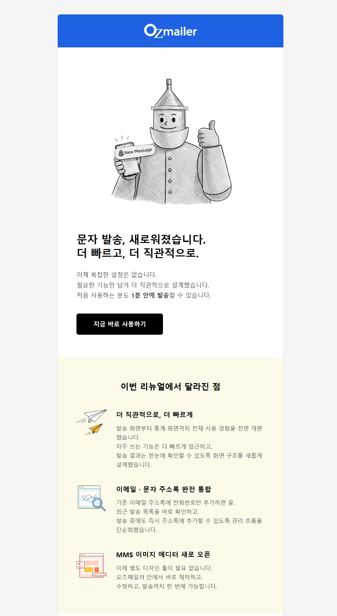Select the bold 1분 안에 발송 text
Screen dimensions: 337x616
click(x=150, y=295)
